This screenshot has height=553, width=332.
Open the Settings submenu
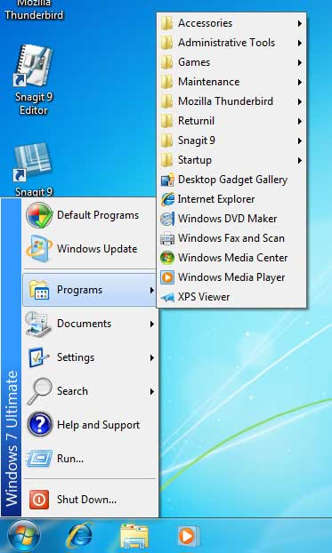(90, 357)
